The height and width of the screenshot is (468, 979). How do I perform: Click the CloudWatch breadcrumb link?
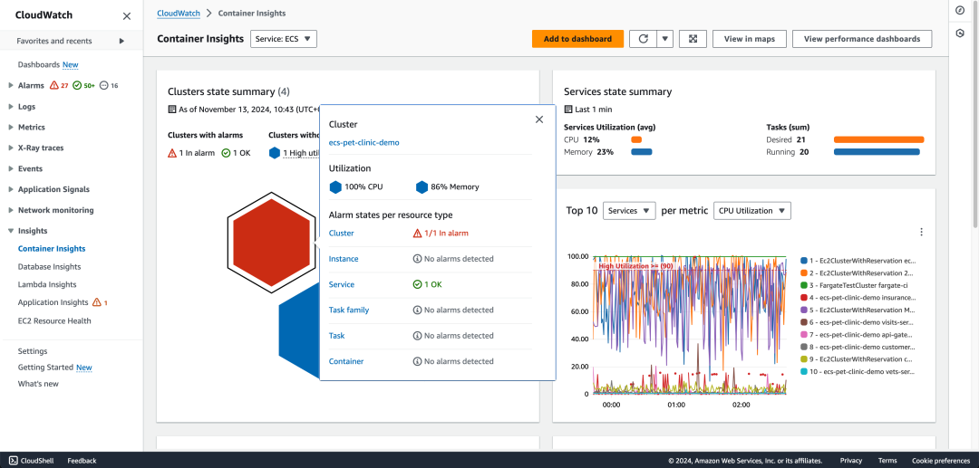tap(178, 13)
